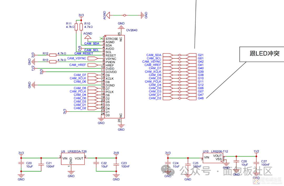
Task: Click the G40 net label
Action: point(201,68)
